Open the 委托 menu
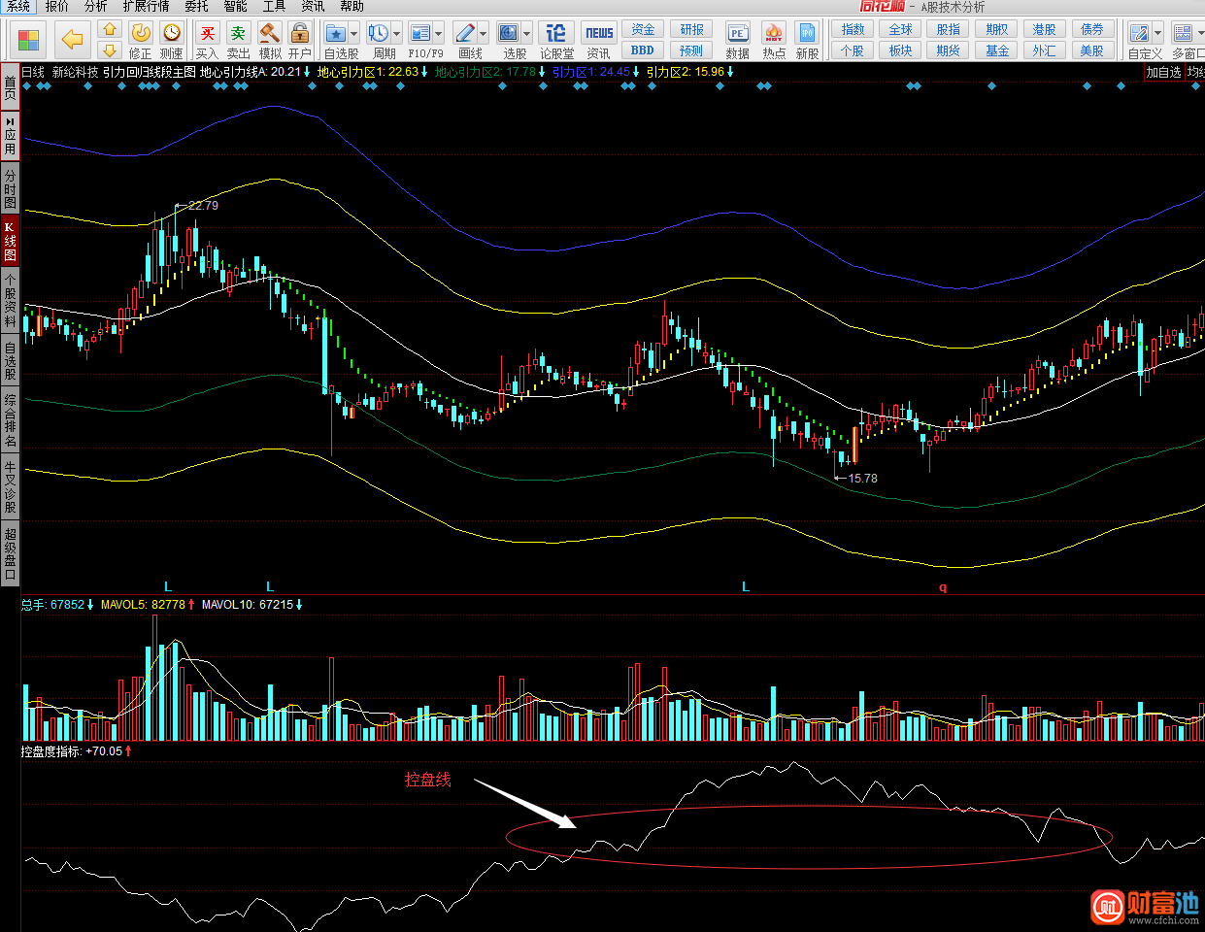This screenshot has width=1205, height=932. tap(197, 7)
